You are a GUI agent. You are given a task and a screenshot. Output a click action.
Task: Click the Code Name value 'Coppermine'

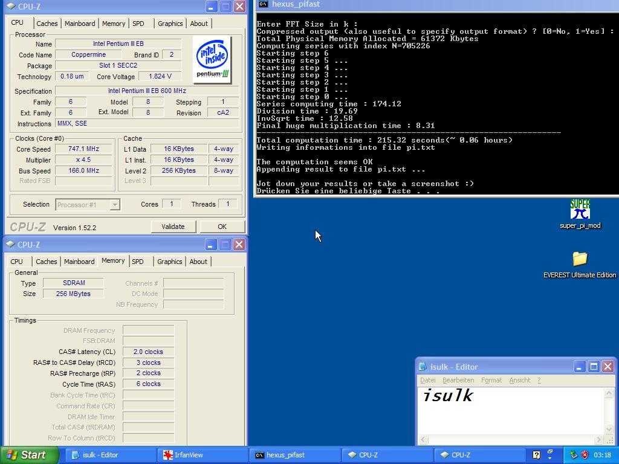[x=88, y=54]
